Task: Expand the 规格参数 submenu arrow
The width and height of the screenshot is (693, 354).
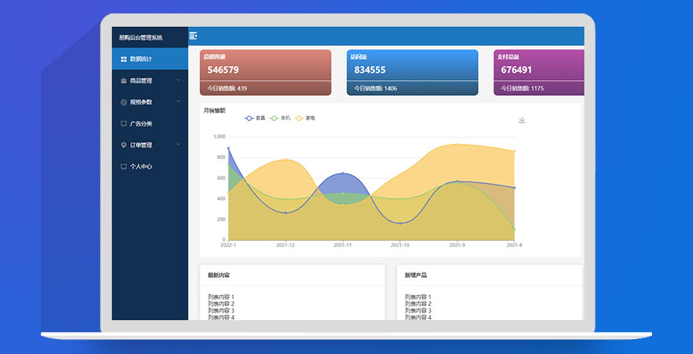Action: tap(179, 102)
